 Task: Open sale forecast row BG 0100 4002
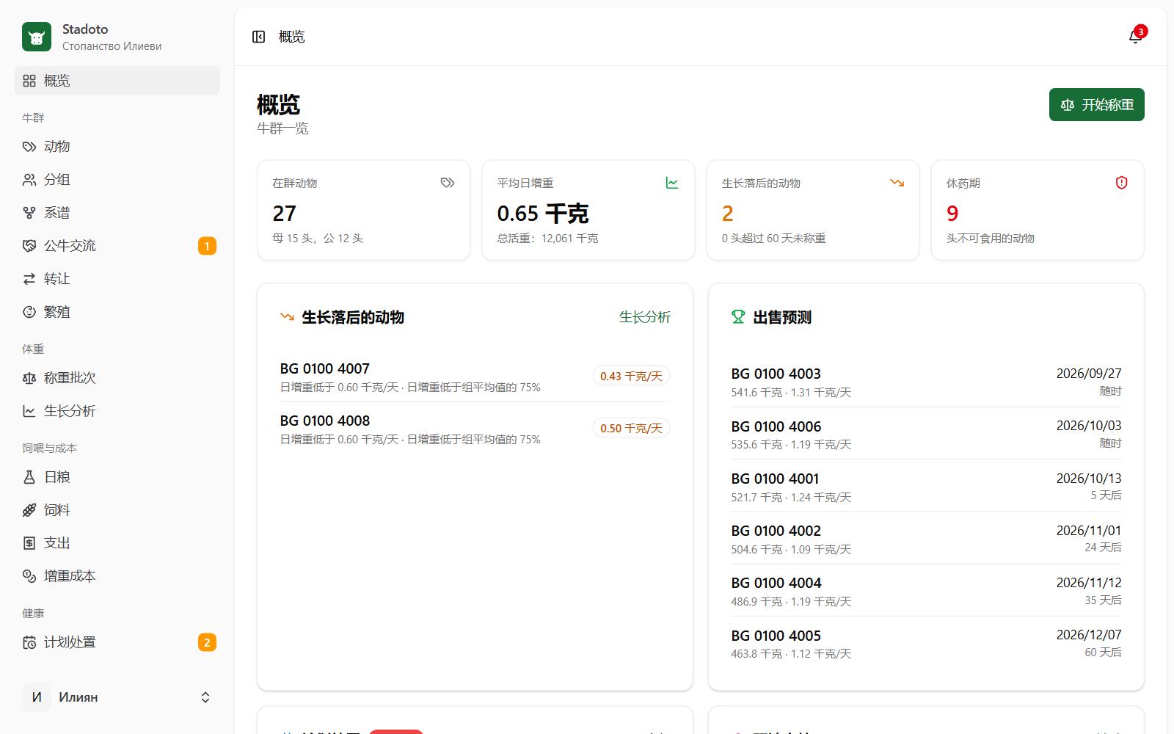tap(926, 539)
